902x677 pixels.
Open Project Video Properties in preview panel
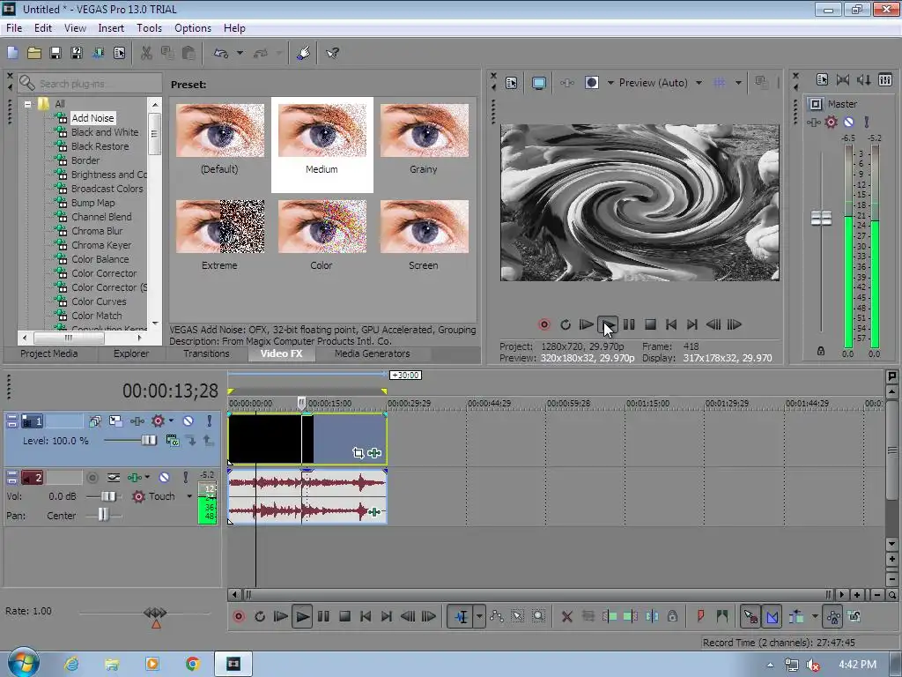512,83
